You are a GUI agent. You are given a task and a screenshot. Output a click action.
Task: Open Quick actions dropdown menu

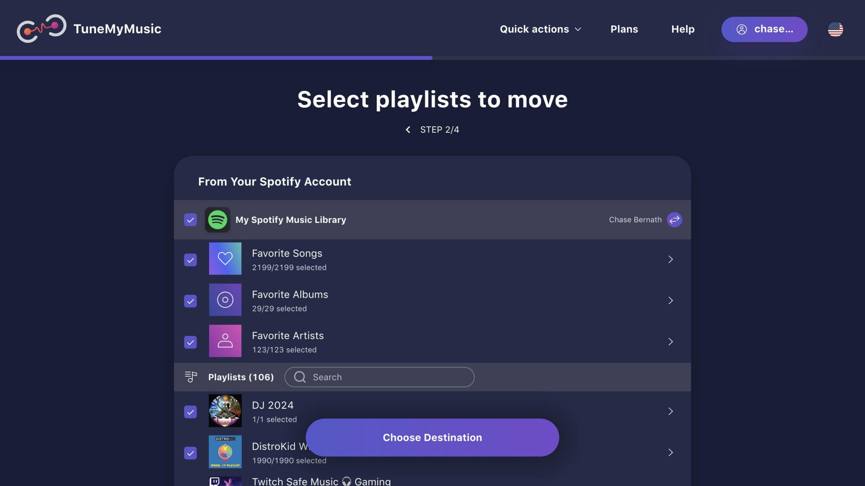pyautogui.click(x=539, y=29)
